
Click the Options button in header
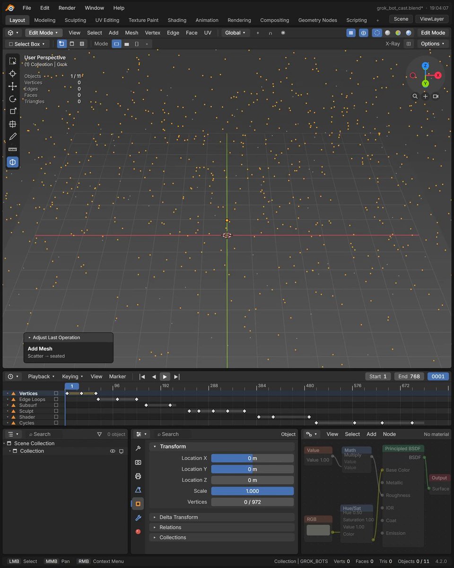click(433, 44)
